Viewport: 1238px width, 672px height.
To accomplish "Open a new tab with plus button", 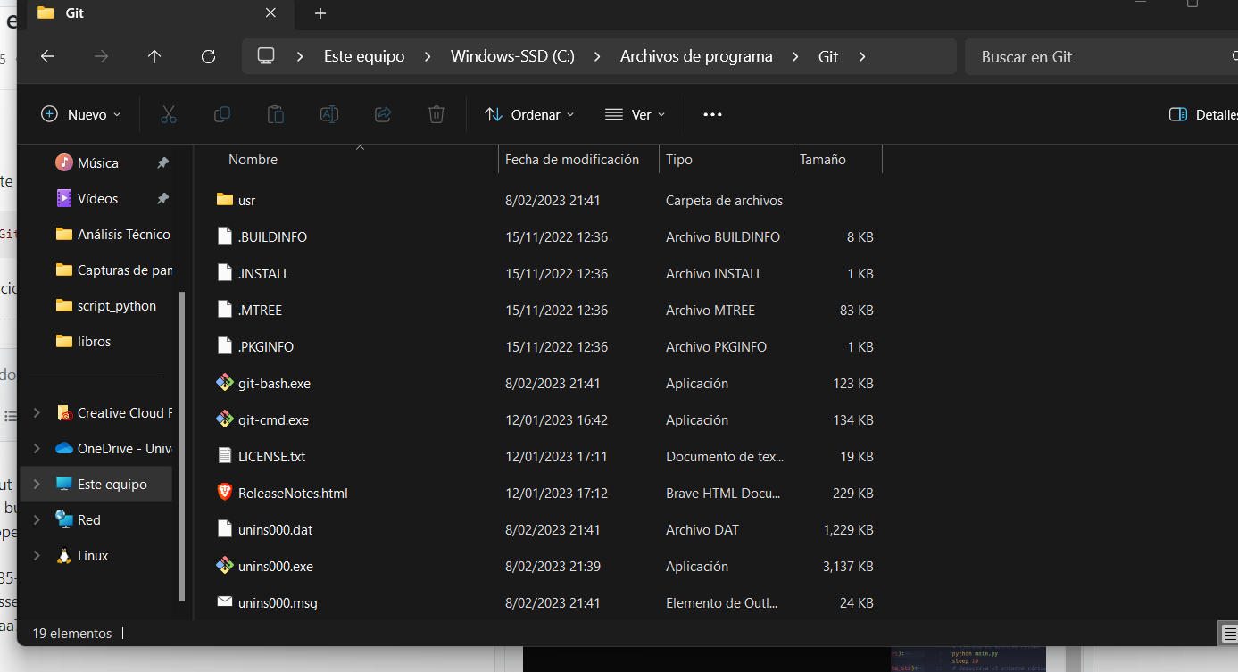I will pos(320,13).
